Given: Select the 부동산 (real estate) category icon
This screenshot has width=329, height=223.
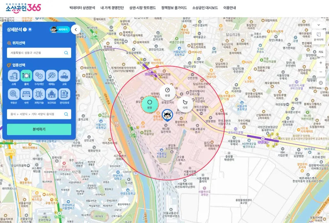Looking at the screenshot, I should [14, 94].
